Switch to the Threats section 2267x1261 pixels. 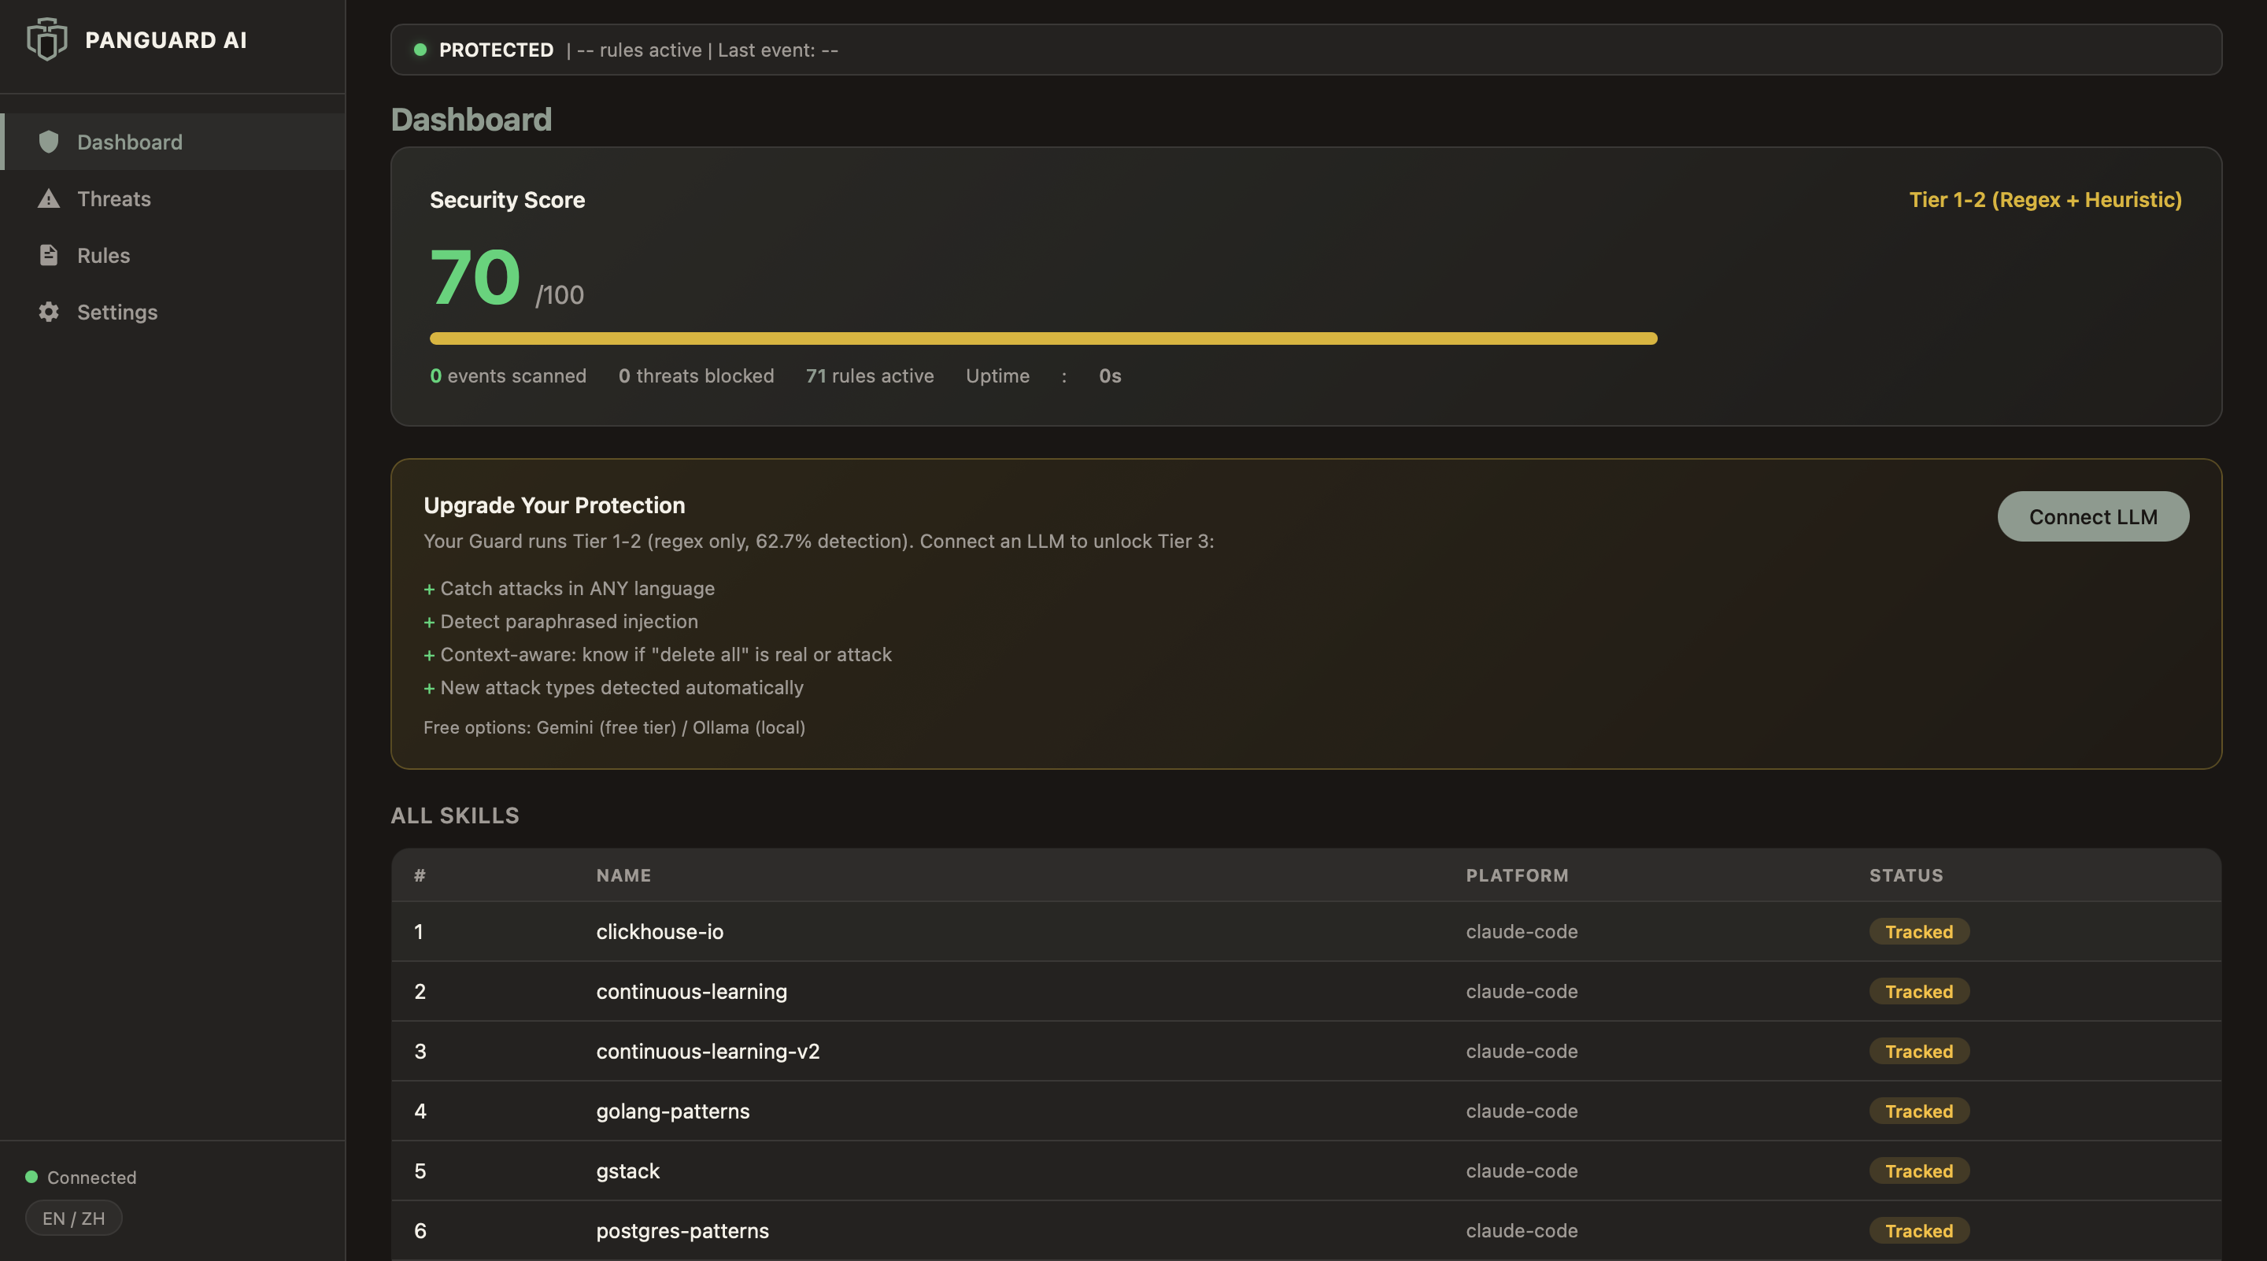[113, 198]
